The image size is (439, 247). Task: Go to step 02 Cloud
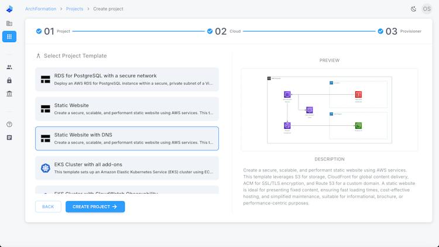click(224, 31)
